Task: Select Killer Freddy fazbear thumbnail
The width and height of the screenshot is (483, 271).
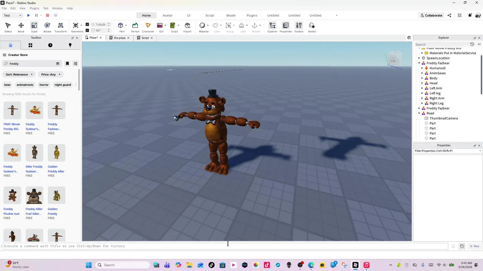Action: [x=34, y=153]
